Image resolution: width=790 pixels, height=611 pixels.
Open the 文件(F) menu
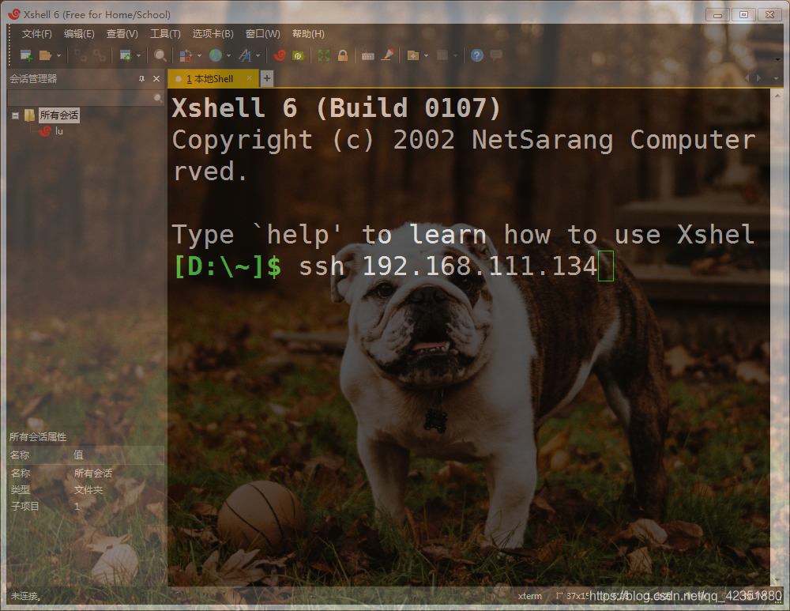pyautogui.click(x=36, y=34)
